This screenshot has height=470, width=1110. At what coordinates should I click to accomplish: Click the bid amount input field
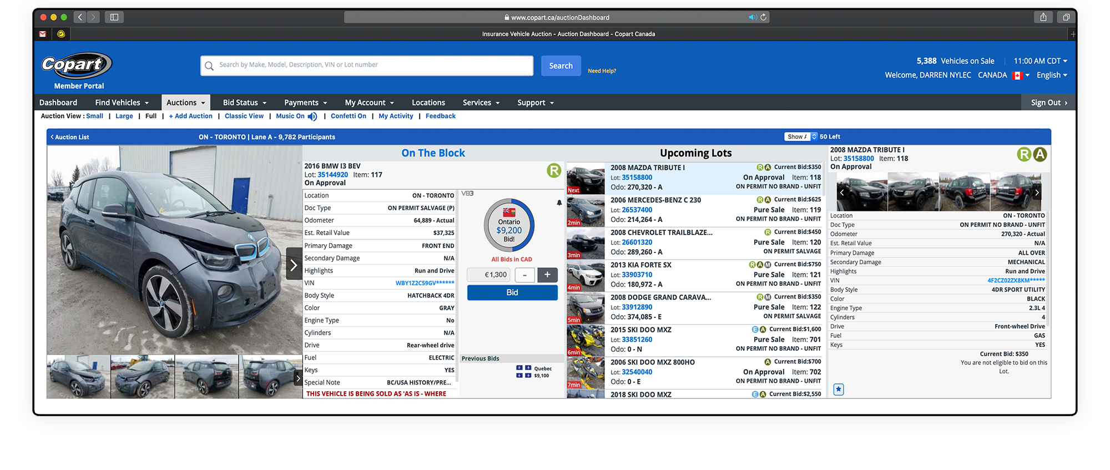click(x=488, y=275)
